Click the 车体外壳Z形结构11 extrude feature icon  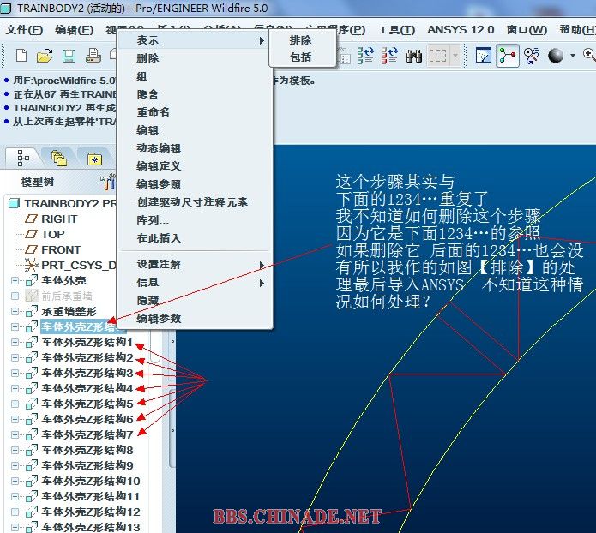(32, 496)
